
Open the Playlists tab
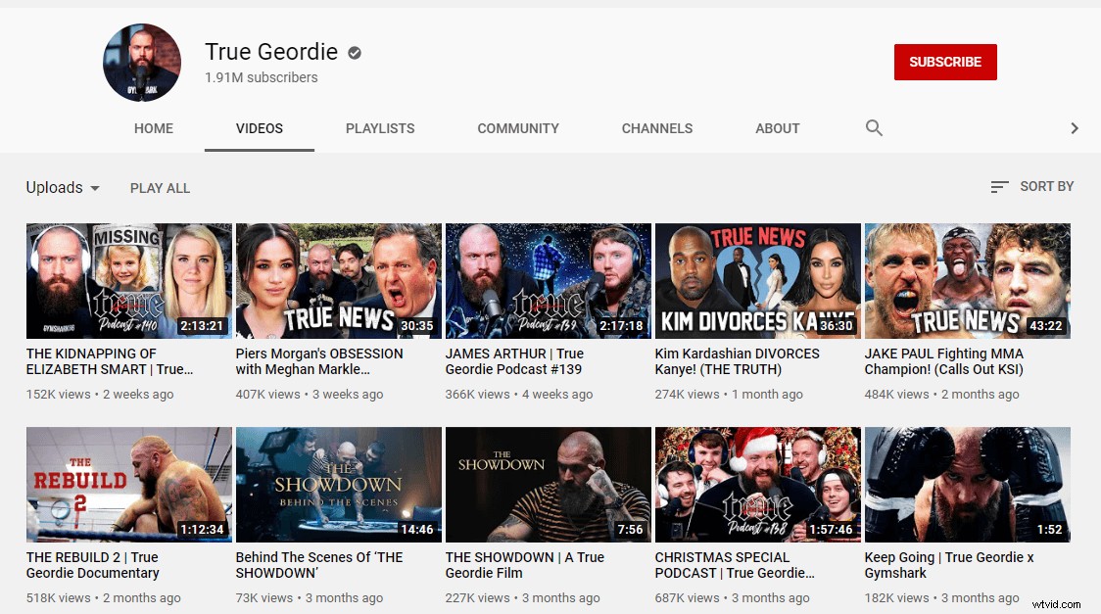pos(380,128)
